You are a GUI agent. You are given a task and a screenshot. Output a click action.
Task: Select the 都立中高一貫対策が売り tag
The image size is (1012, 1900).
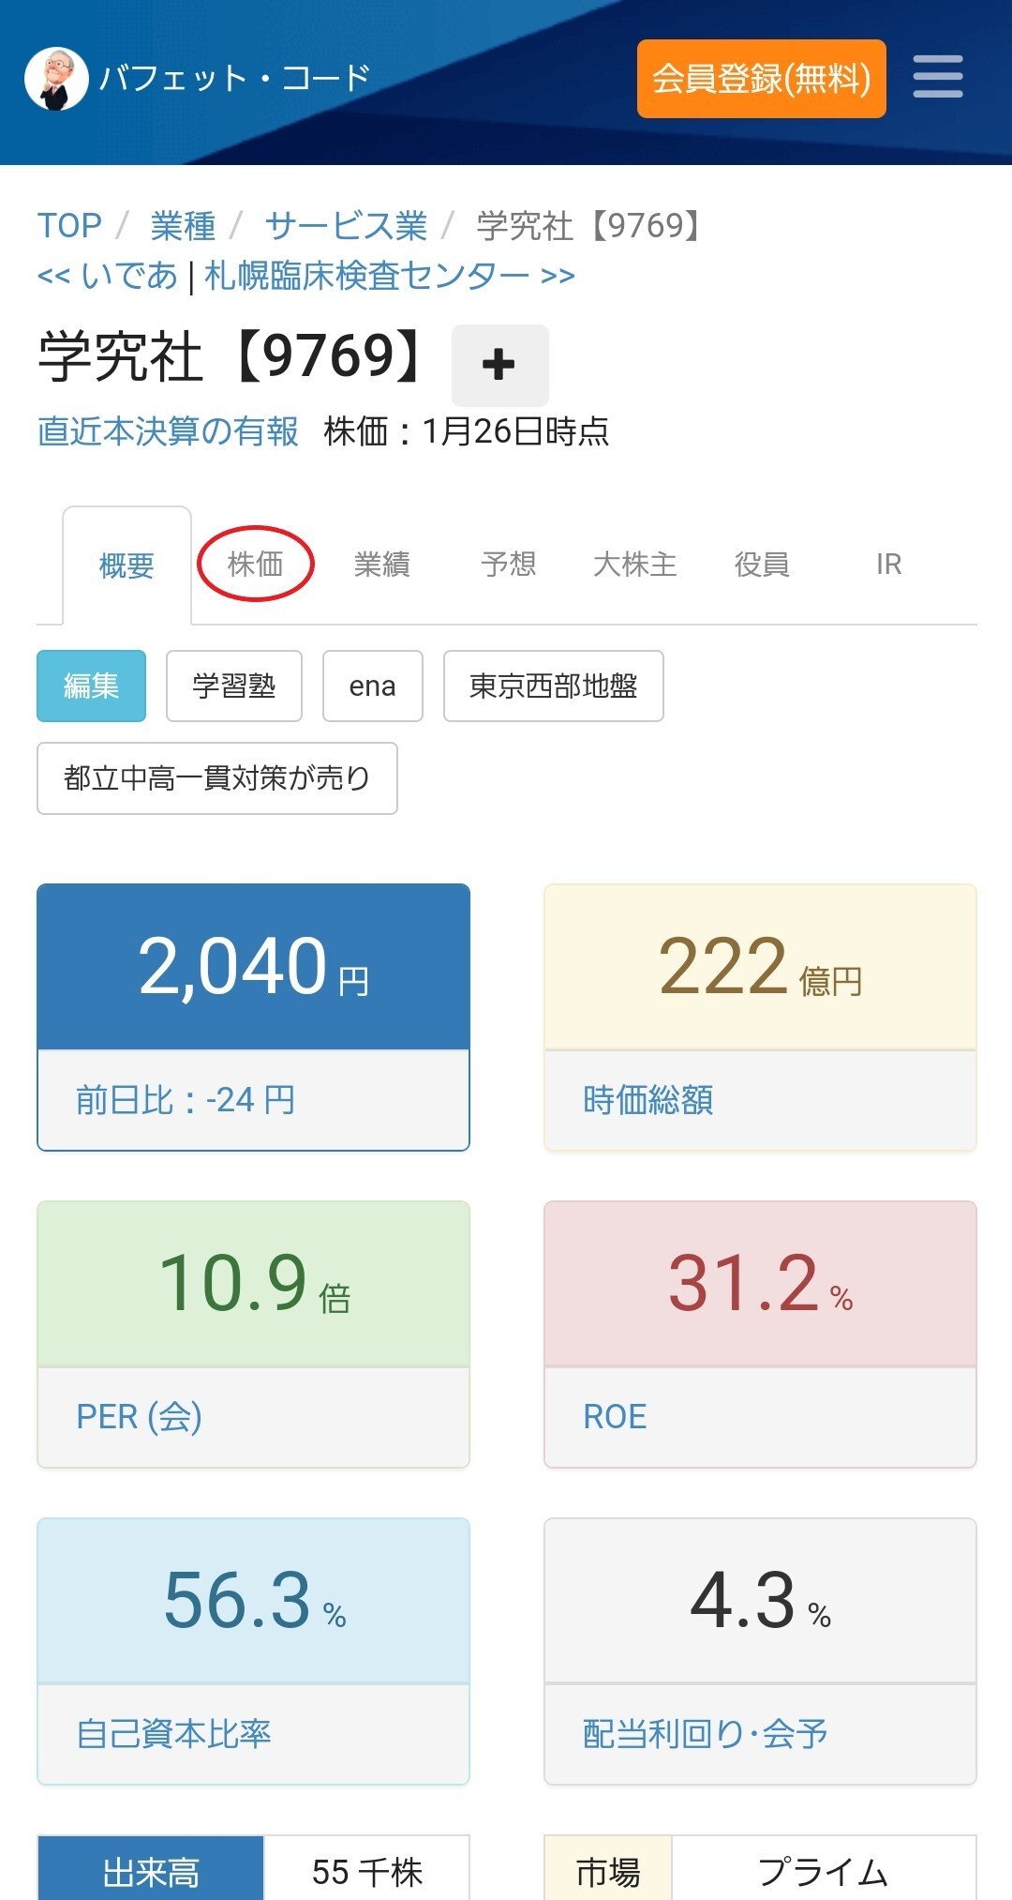(x=217, y=778)
